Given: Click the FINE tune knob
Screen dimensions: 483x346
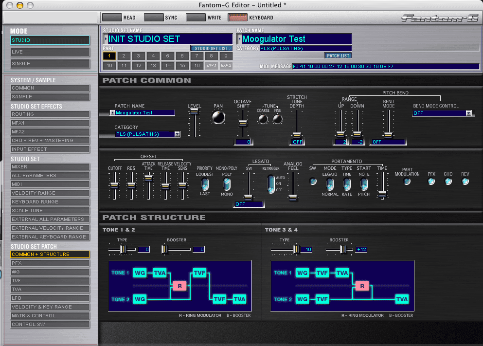Looking at the screenshot, I should coord(278,119).
